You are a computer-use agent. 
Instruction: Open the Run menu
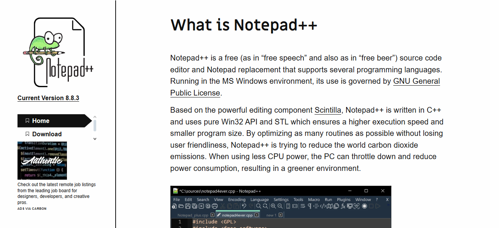pos(328,199)
